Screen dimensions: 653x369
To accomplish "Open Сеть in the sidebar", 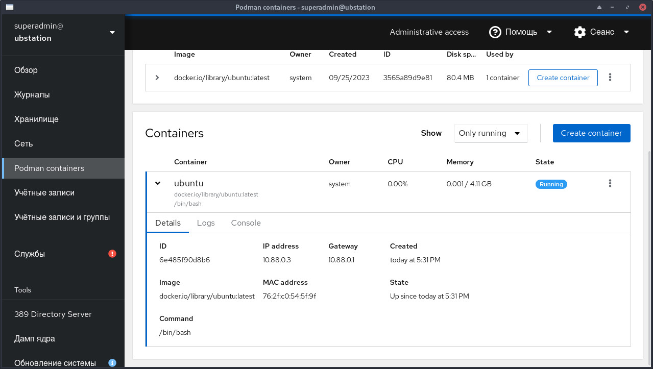I will 63,143.
